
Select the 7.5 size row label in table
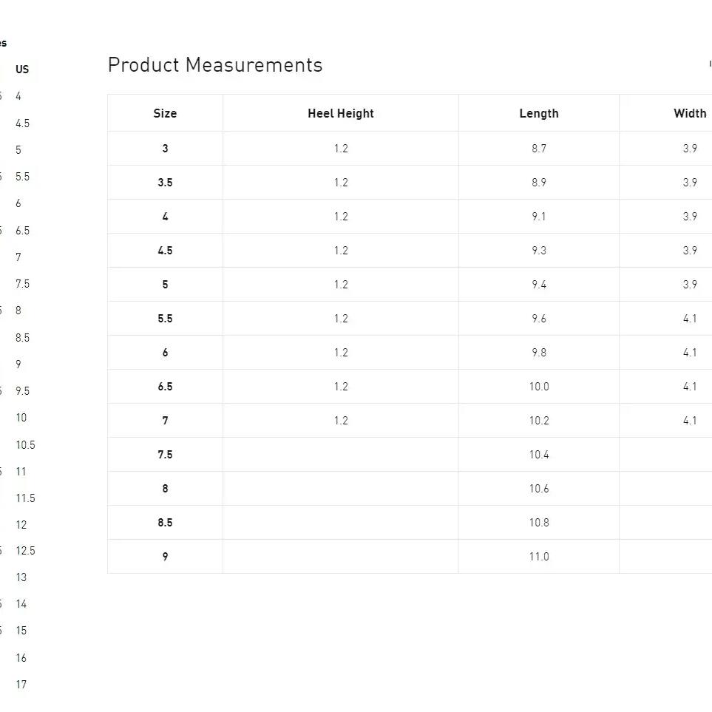(x=166, y=455)
